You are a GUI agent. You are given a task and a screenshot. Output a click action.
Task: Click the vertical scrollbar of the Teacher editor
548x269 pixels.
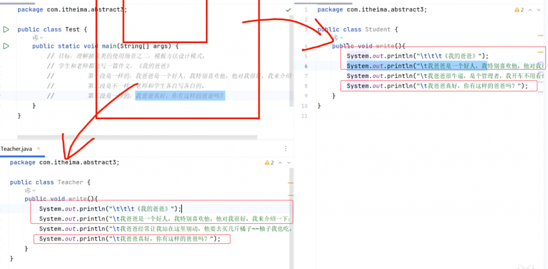pyautogui.click(x=292, y=218)
